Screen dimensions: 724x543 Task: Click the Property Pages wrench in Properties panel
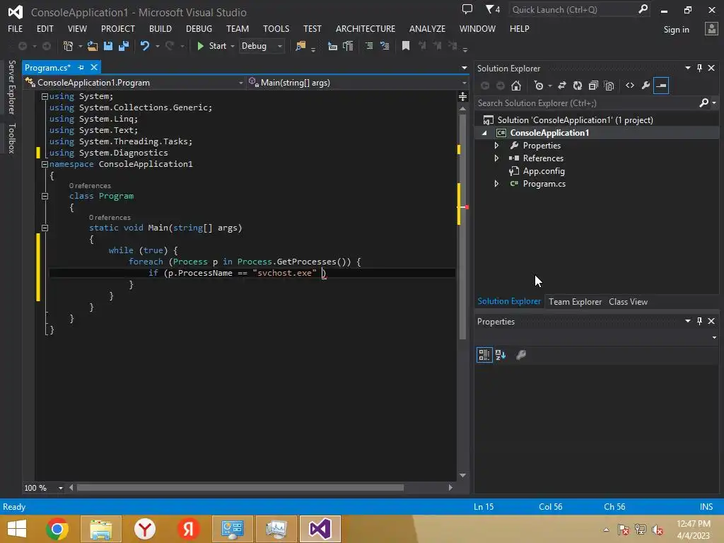point(521,355)
